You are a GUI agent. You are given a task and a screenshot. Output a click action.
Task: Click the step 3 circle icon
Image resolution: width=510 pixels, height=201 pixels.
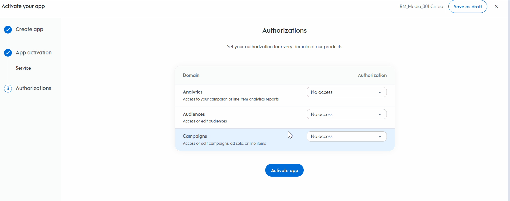click(x=8, y=88)
